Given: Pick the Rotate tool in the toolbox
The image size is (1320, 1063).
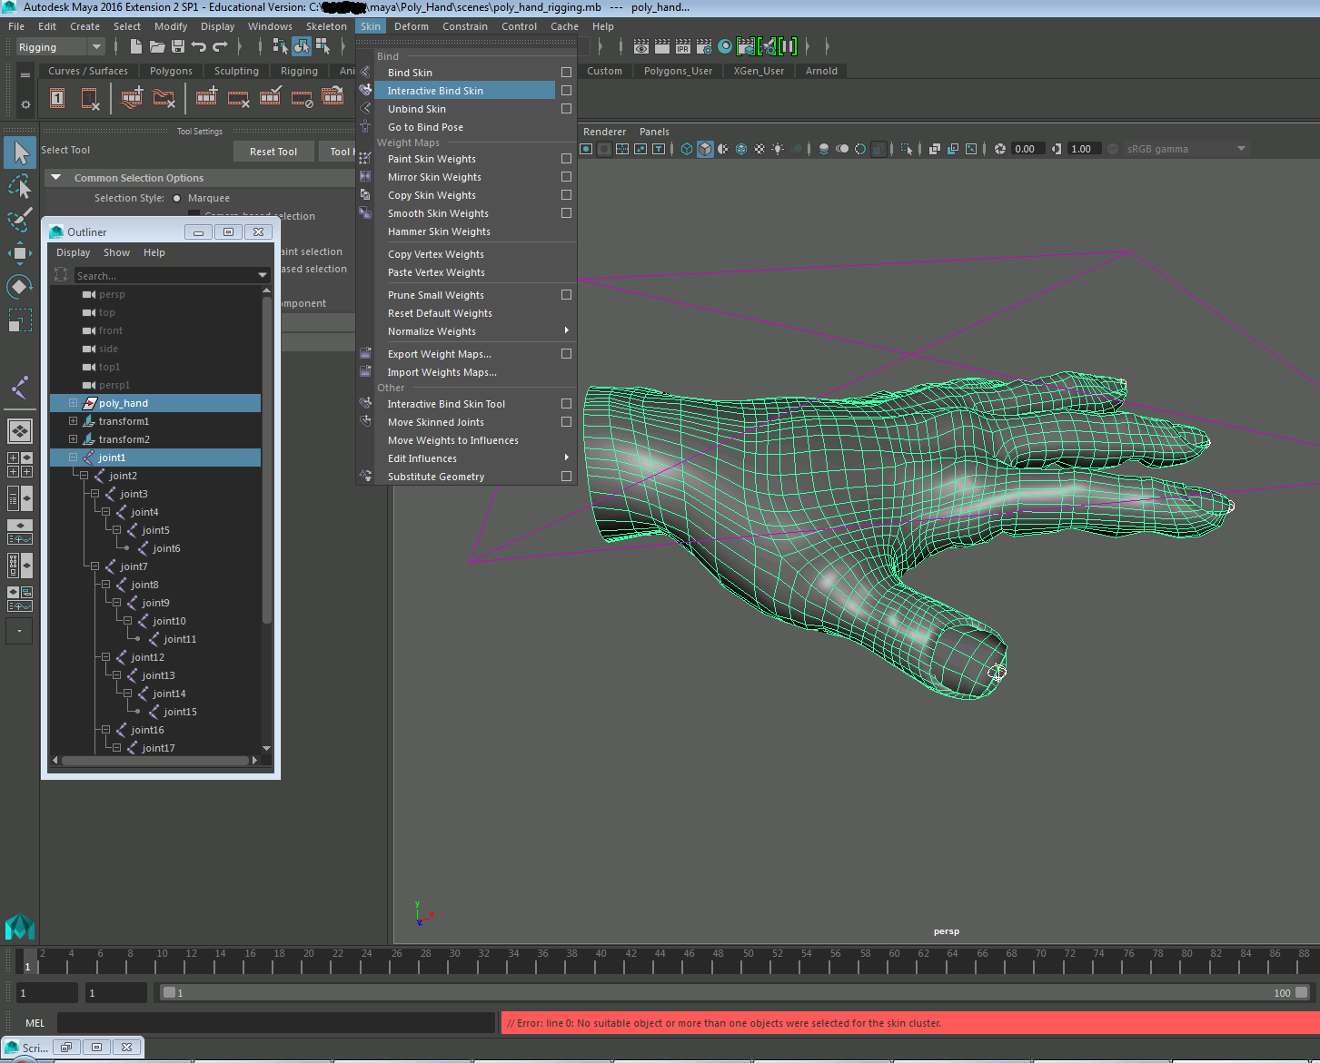Looking at the screenshot, I should (x=20, y=287).
